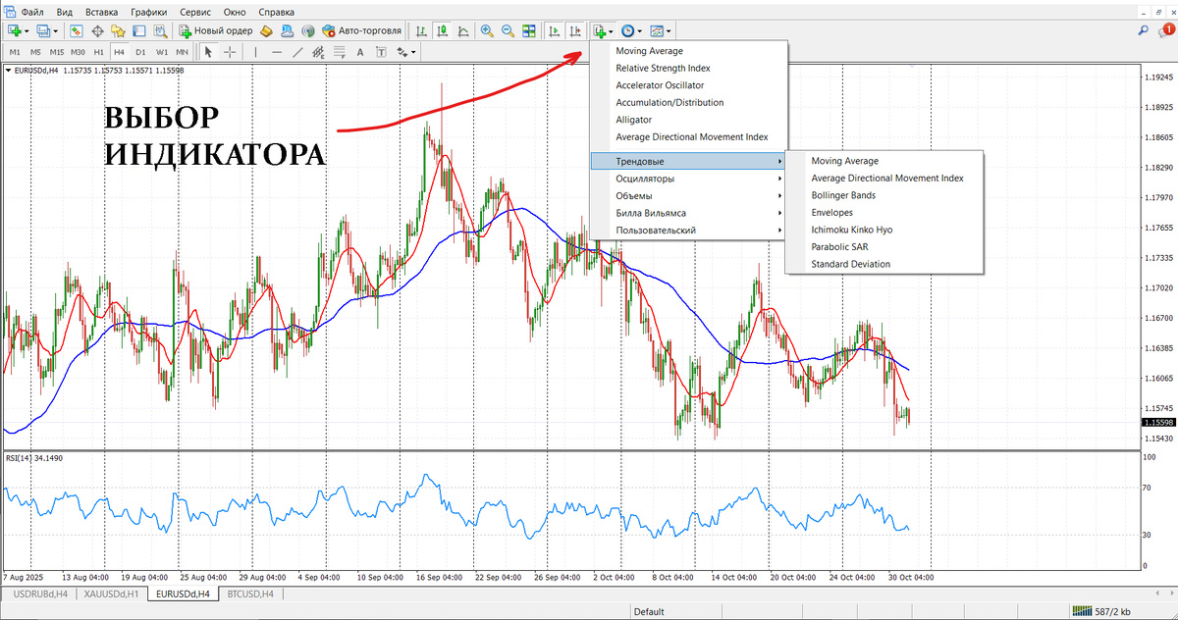This screenshot has width=1178, height=620.
Task: Open the crosshair cursor tool
Action: tap(229, 52)
